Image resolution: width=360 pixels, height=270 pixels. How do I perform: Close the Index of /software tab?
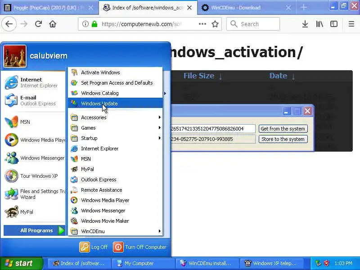click(189, 8)
